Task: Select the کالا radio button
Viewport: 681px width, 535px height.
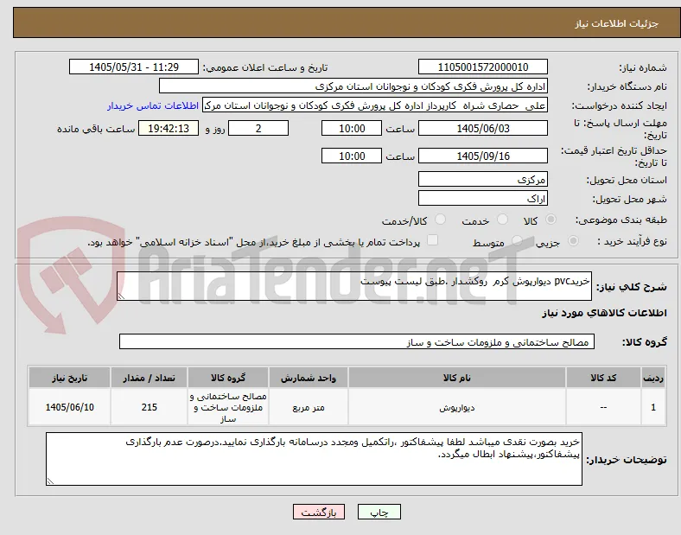Action: click(551, 220)
